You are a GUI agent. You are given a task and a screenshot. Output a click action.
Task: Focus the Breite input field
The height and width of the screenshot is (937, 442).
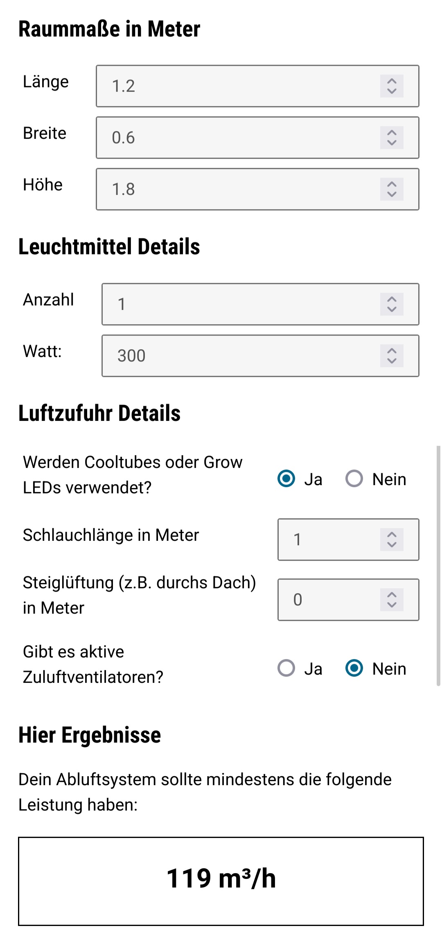click(x=237, y=138)
